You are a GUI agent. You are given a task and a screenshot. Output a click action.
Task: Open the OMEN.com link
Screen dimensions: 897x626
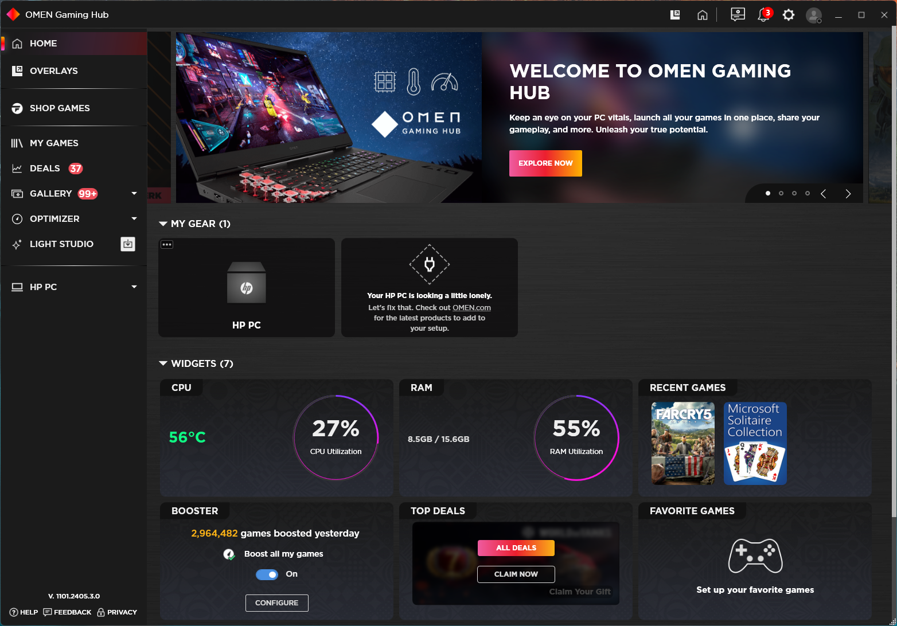(471, 308)
